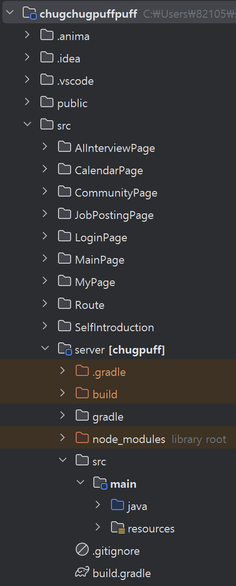Screen dimensions: 236x586
Task: Click the AllInterviewPage folder icon
Action: click(65, 147)
